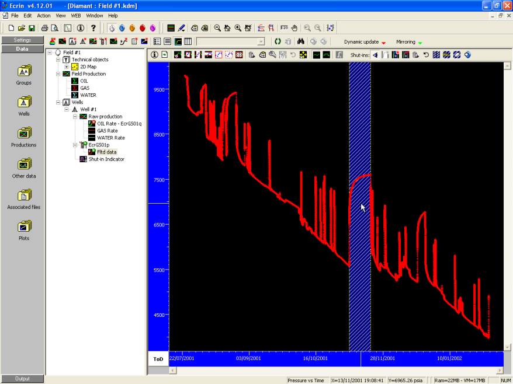Screen dimensions: 513x384
Task: Click the binoculars find icon
Action: coord(301,41)
